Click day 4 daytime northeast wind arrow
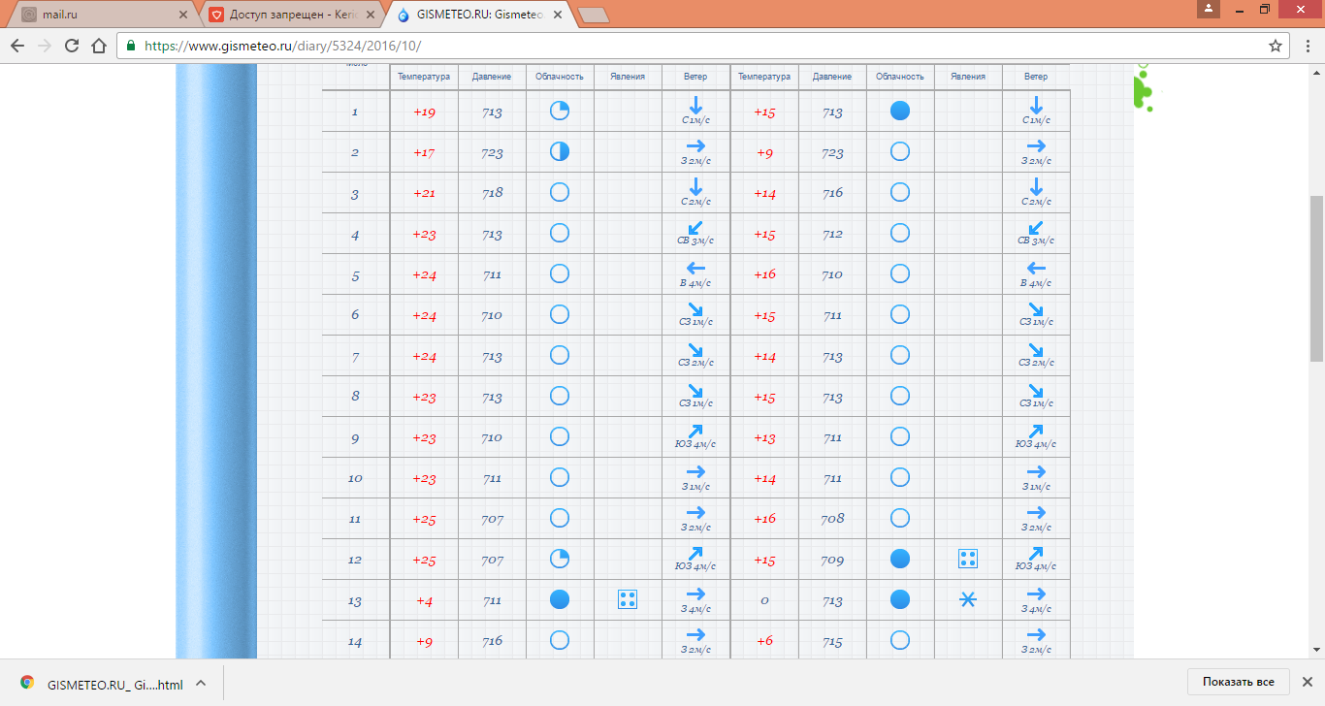Image resolution: width=1325 pixels, height=706 pixels. [695, 227]
